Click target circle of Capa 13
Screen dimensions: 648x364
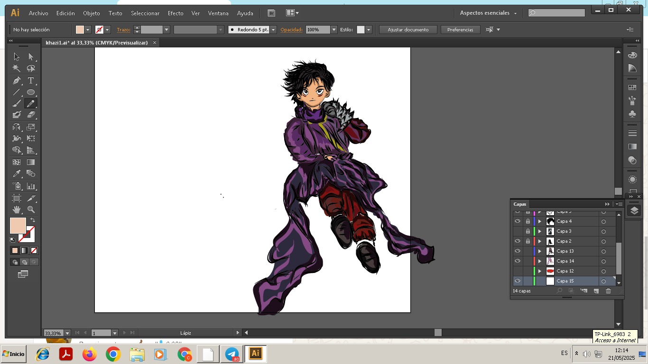click(x=604, y=251)
